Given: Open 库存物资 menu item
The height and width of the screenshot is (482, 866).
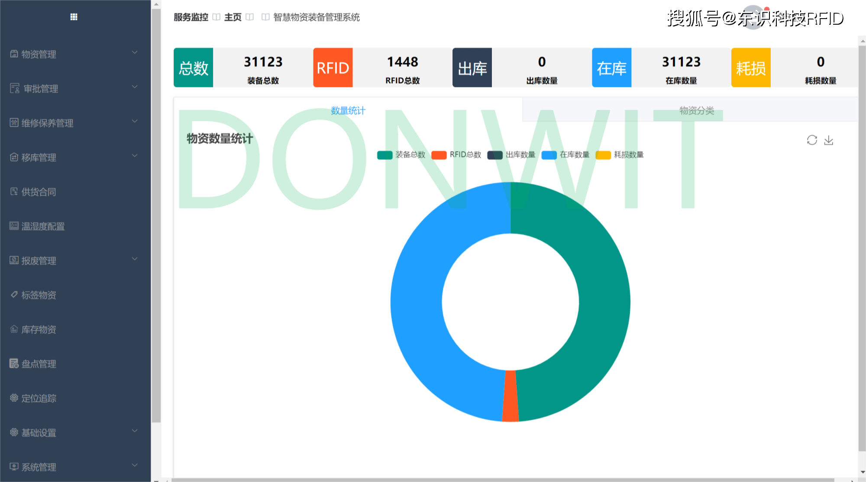Looking at the screenshot, I should point(75,329).
